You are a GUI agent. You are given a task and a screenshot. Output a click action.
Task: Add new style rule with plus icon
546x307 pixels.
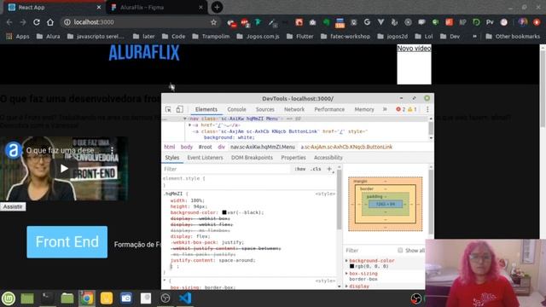329,169
